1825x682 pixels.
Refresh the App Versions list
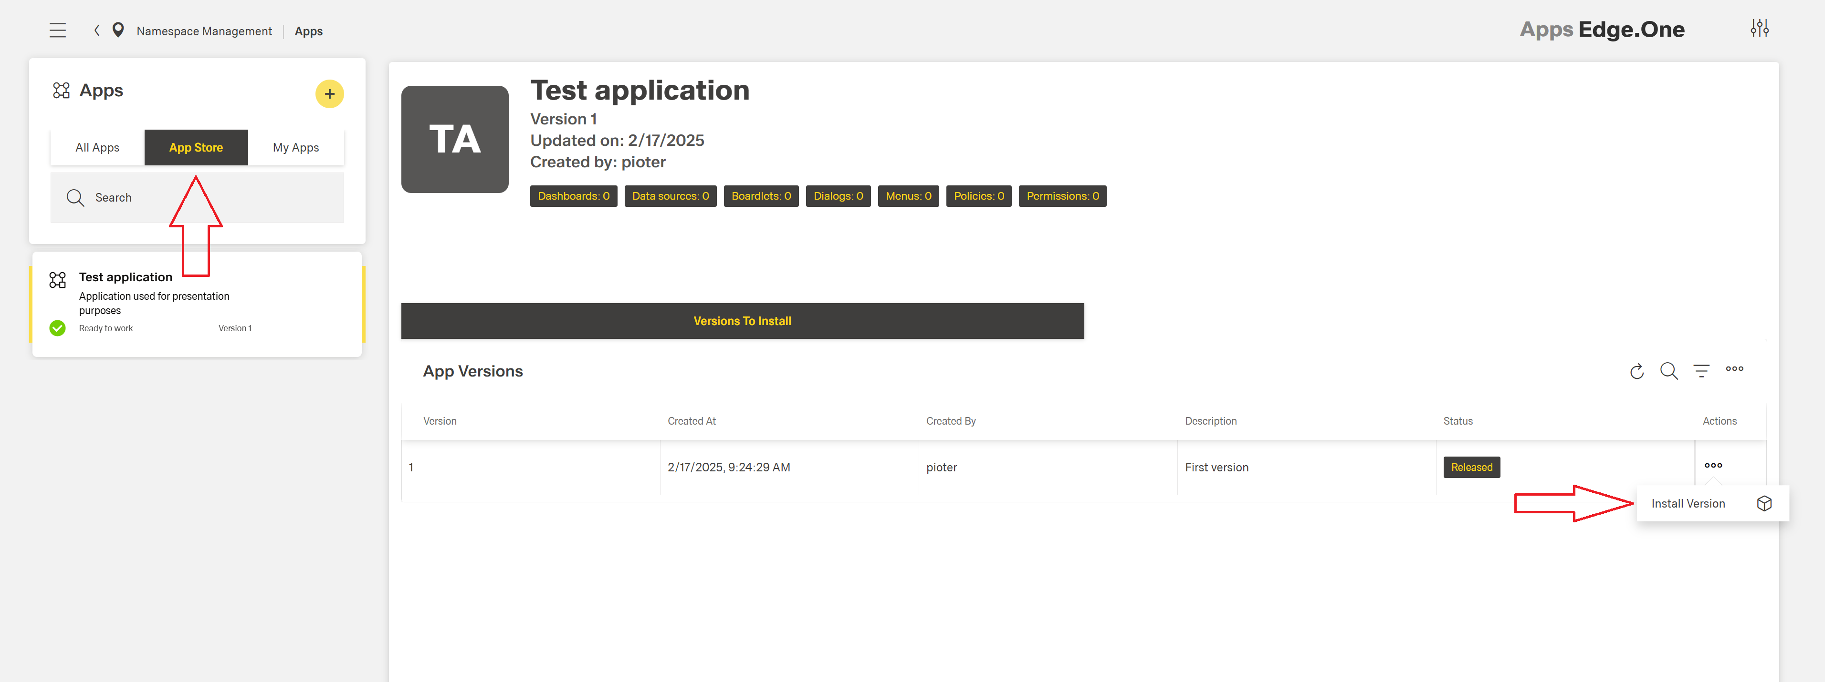(1636, 371)
